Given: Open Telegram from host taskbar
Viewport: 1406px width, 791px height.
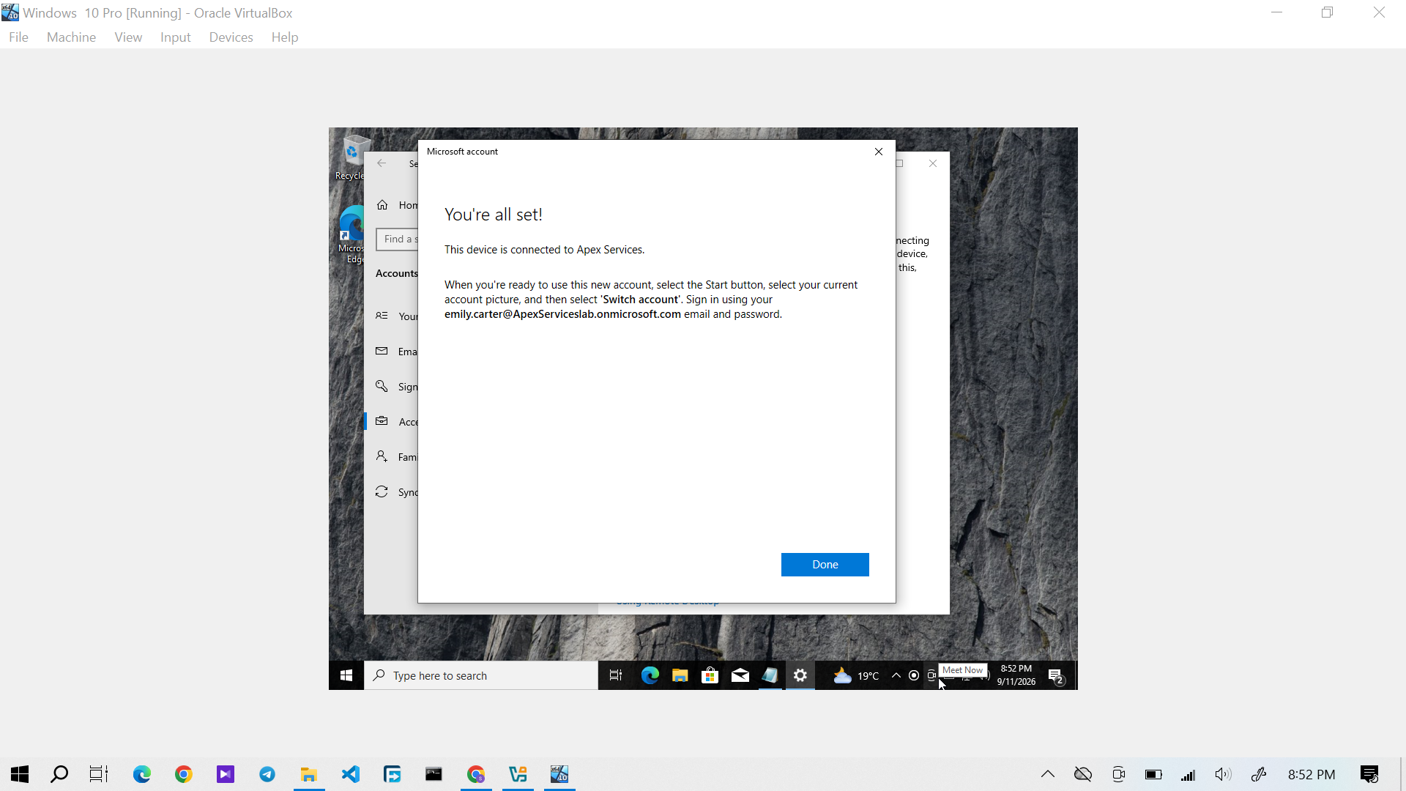Looking at the screenshot, I should coord(267,774).
